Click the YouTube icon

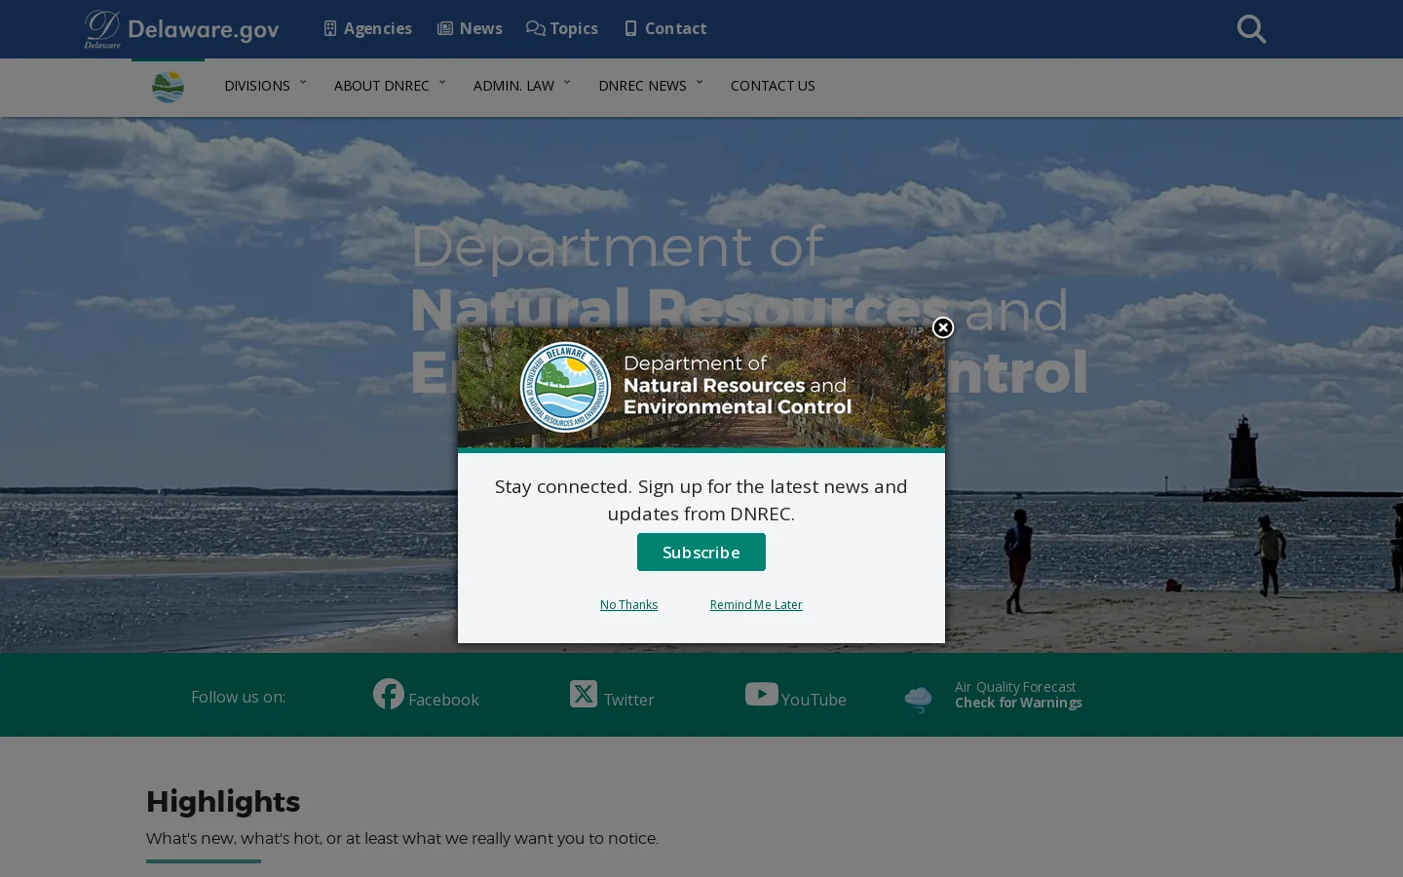point(762,694)
